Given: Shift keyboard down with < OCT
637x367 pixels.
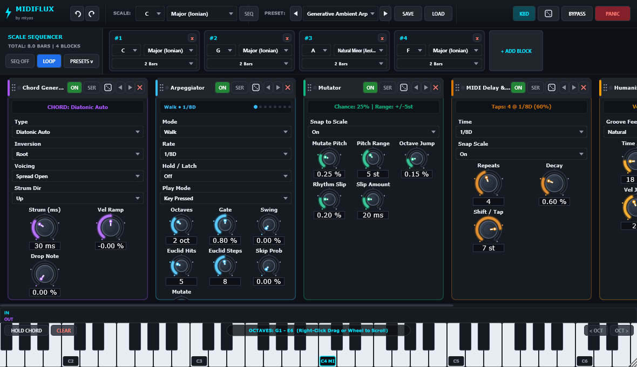Looking at the screenshot, I should tap(596, 330).
